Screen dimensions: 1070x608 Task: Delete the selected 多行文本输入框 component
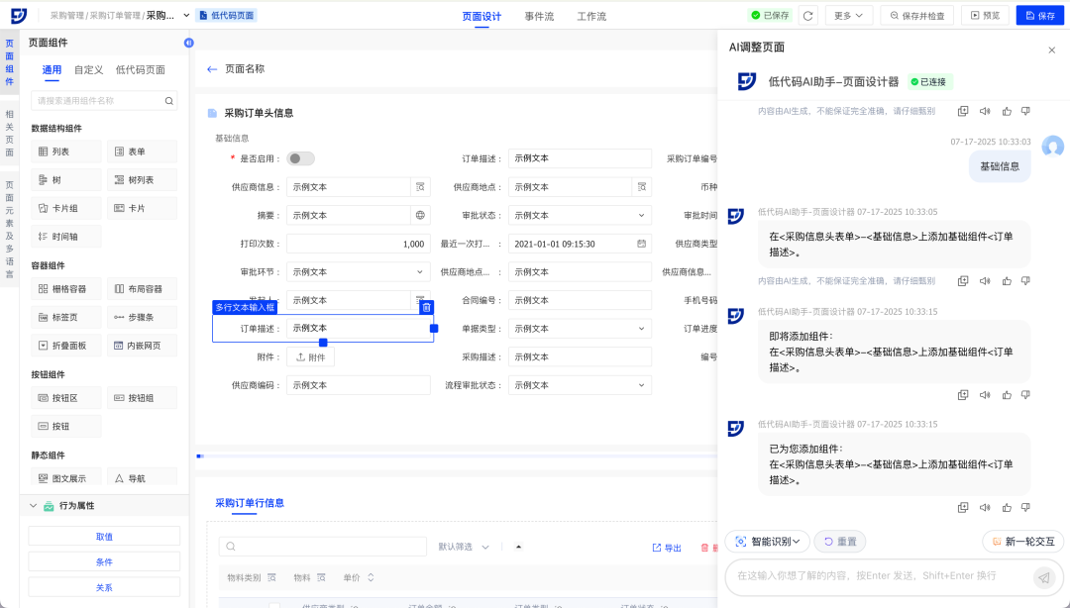point(426,307)
